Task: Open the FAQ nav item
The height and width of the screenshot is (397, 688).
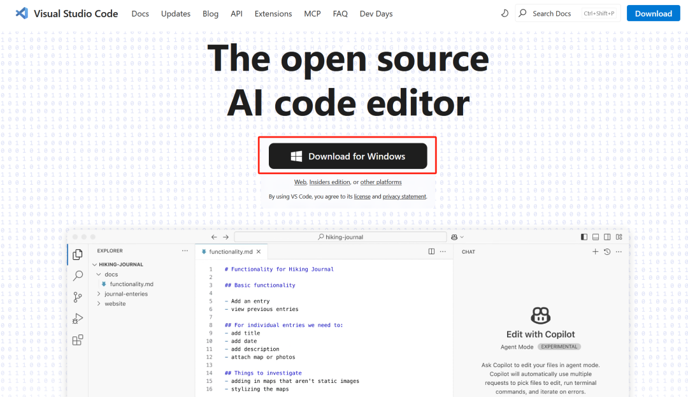Action: click(x=340, y=13)
